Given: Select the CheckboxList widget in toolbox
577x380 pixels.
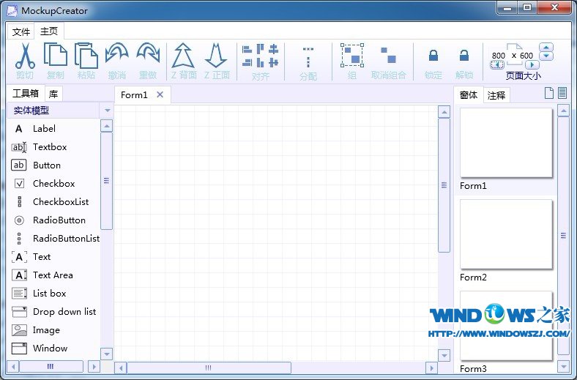Looking at the screenshot, I should click(60, 202).
